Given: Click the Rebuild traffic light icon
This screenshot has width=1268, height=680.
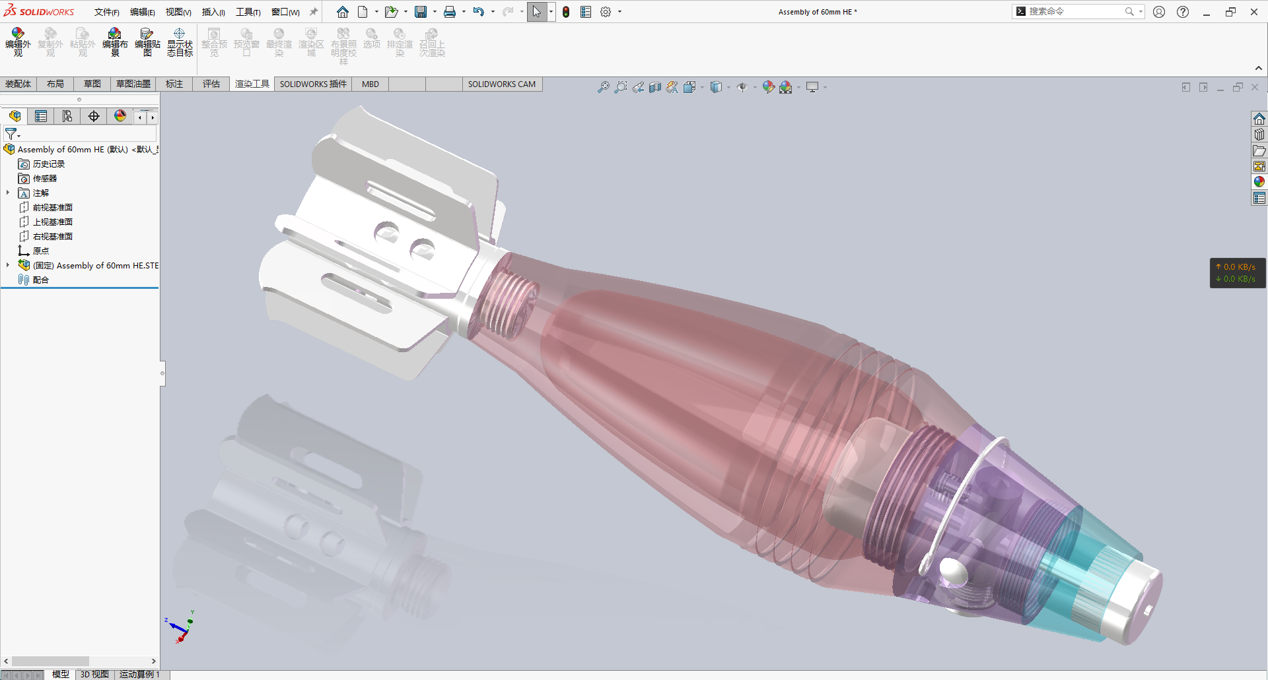Looking at the screenshot, I should coord(566,12).
